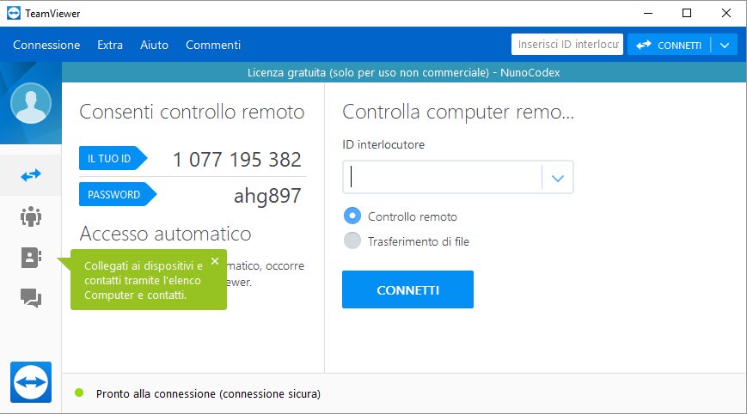Open the Chat sidebar icon
This screenshot has height=414, width=747.
31,298
